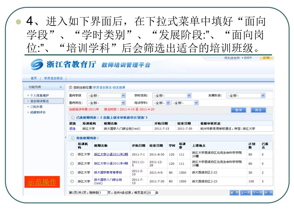Open the 学时类别 dropdown
The width and height of the screenshot is (294, 220).
[172, 96]
